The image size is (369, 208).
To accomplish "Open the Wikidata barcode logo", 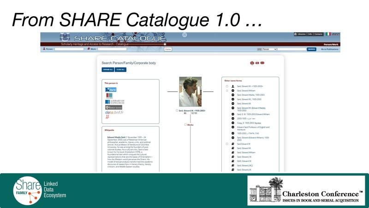I will click(x=109, y=96).
